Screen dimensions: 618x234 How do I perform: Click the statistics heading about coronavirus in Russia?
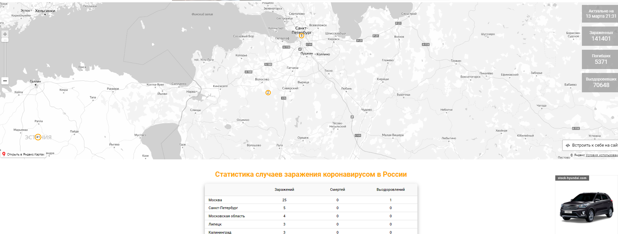(311, 174)
